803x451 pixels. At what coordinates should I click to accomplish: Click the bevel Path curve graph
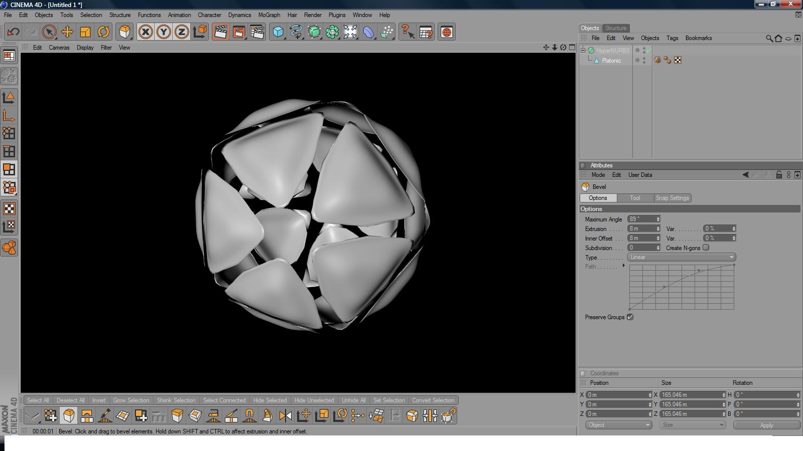pyautogui.click(x=681, y=287)
